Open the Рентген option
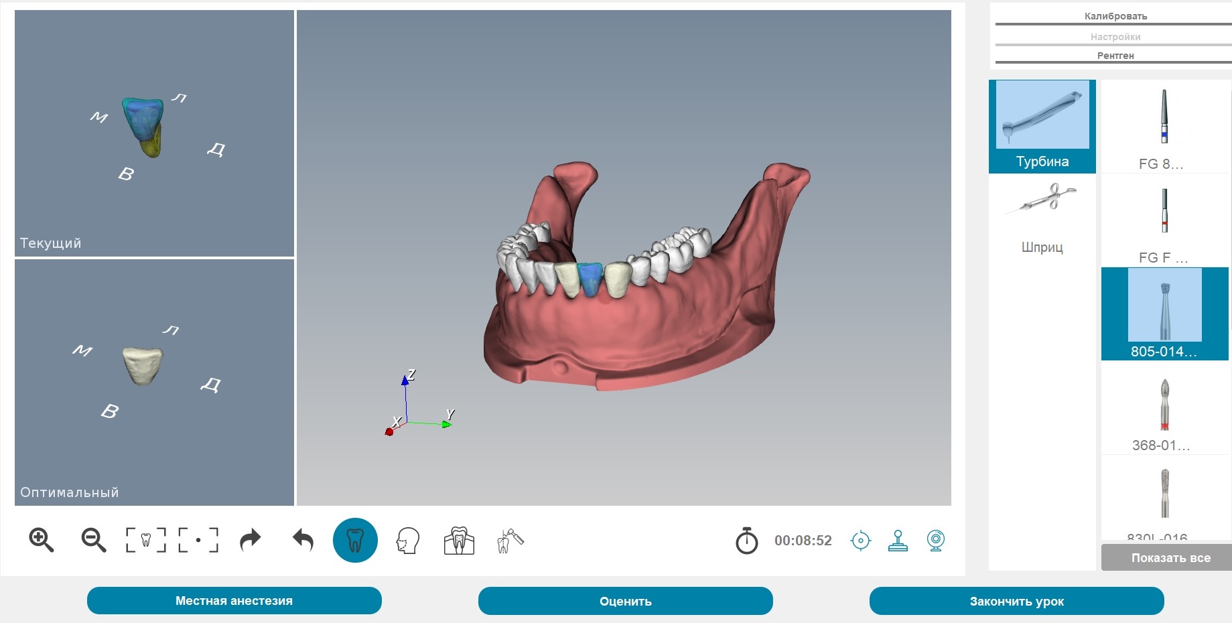 1114,56
